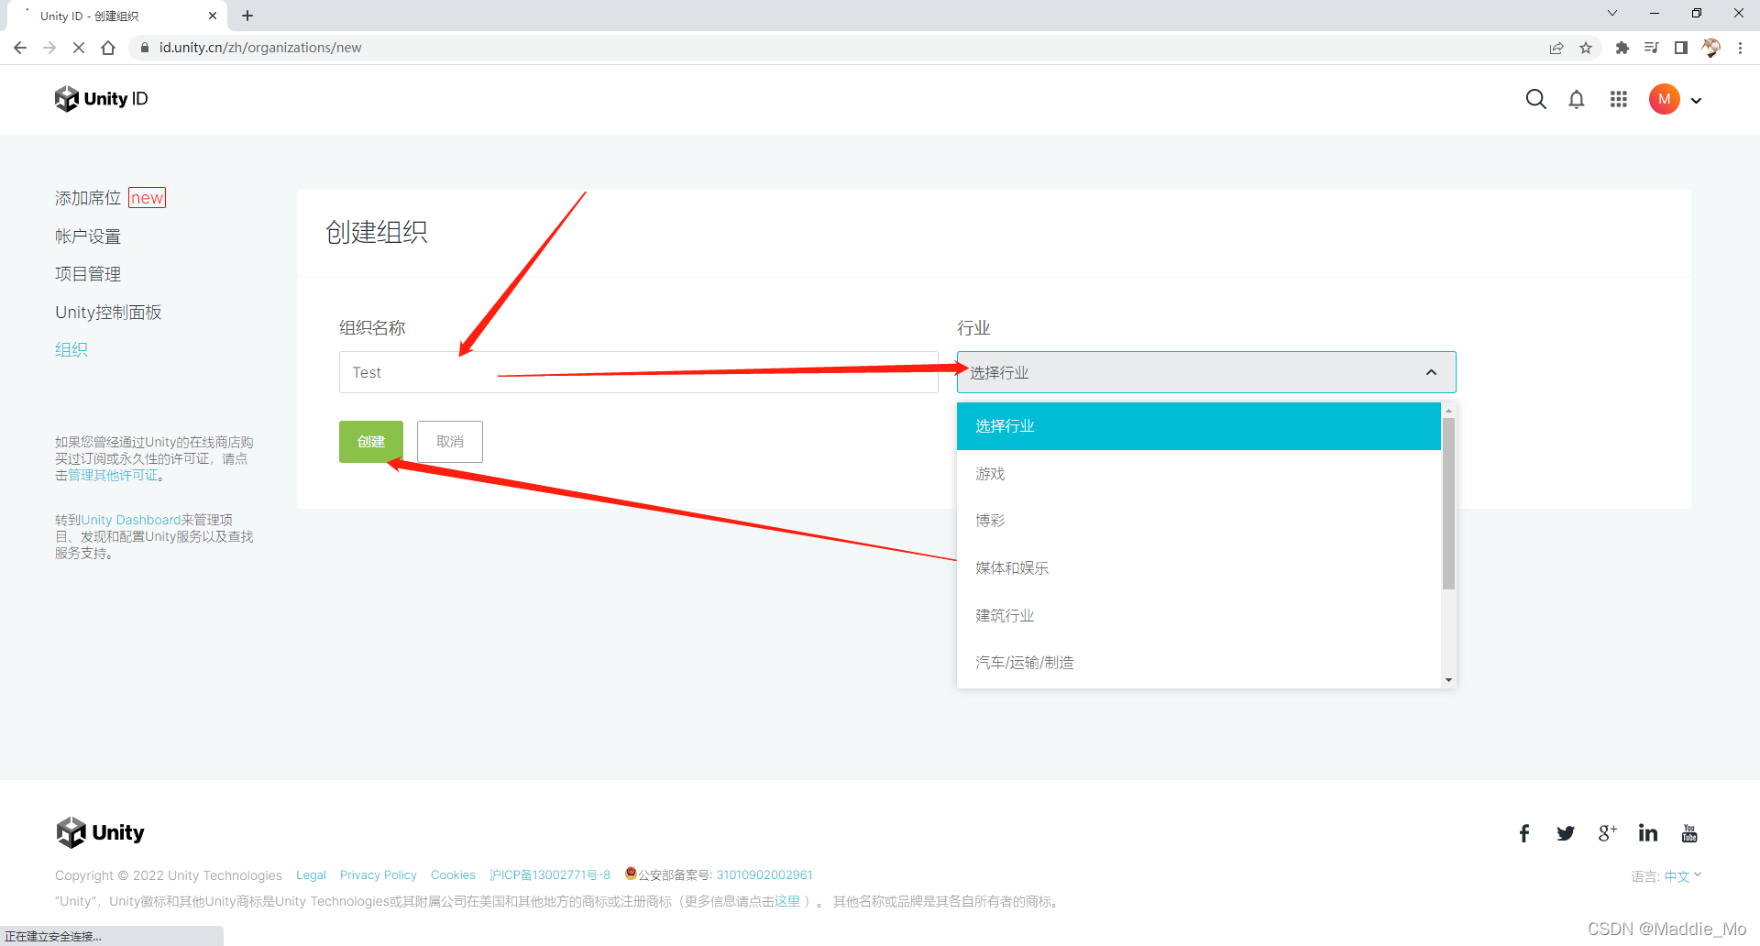The image size is (1760, 946).
Task: Select 建筑行业 from the industry list
Action: click(x=1199, y=616)
